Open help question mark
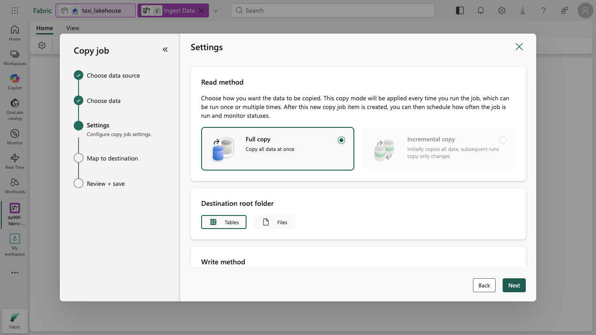This screenshot has width=596, height=335. pos(544,10)
